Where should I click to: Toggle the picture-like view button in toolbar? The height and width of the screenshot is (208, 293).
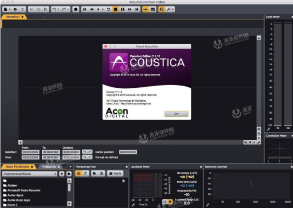click(153, 9)
